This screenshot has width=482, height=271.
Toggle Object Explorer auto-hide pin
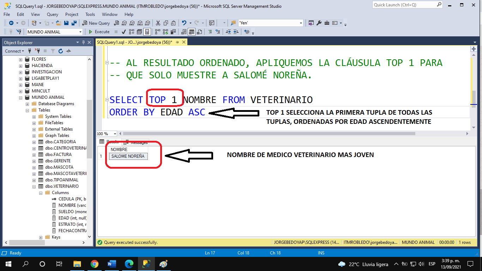(83, 42)
